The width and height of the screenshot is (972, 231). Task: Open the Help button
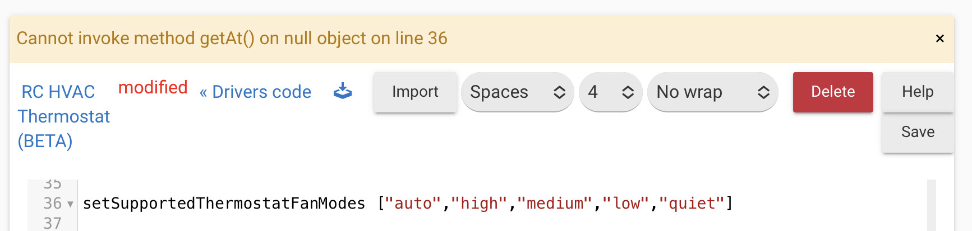coord(918,92)
